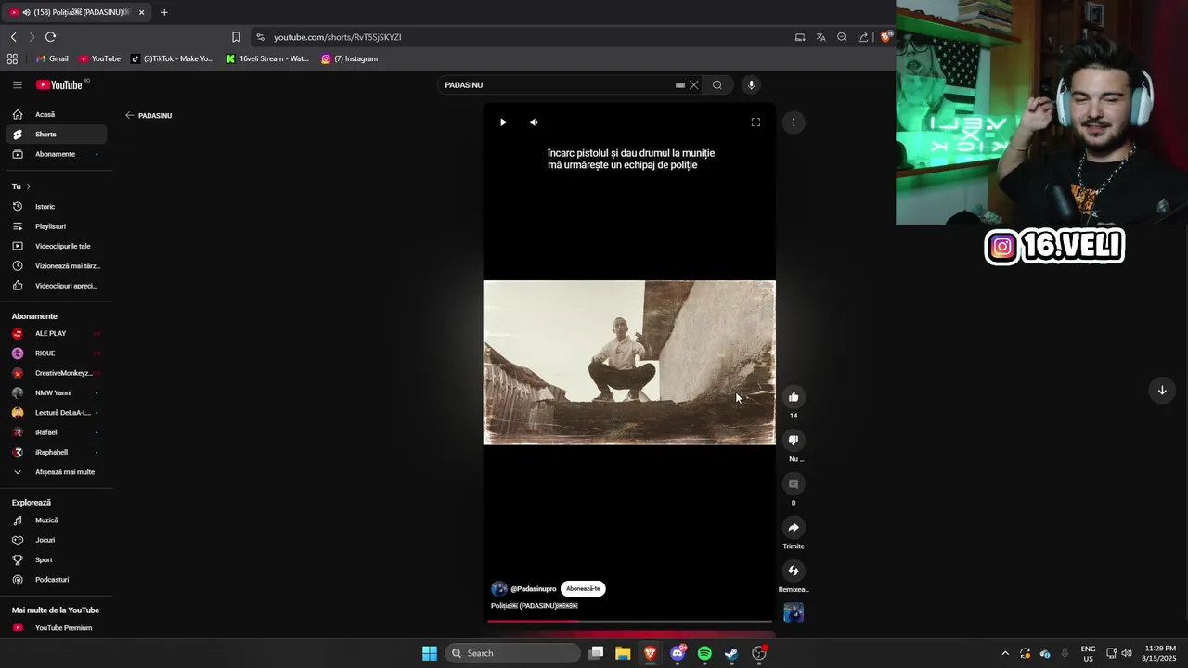Viewport: 1188px width, 668px height.
Task: Open a new browser tab
Action: pos(164,12)
